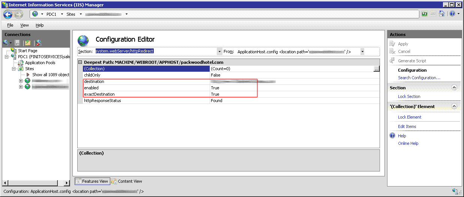The width and height of the screenshot is (464, 197).
Task: Click PDC1 in address breadcrumb
Action: 51,14
